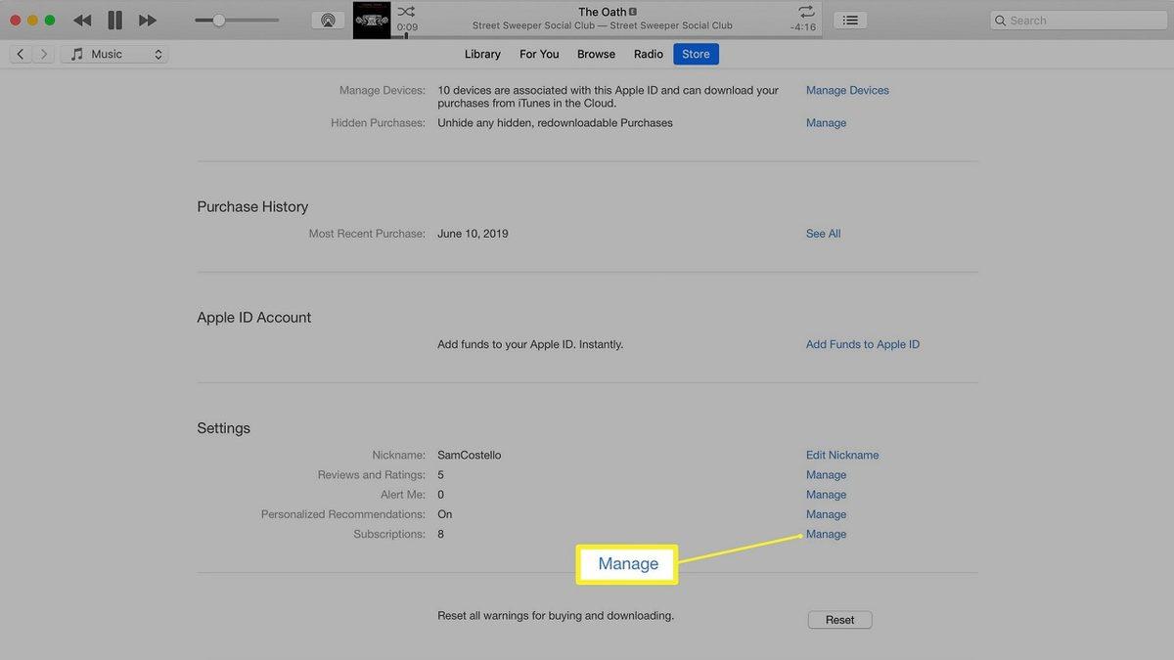Open the For You section
Image resolution: width=1174 pixels, height=660 pixels.
[538, 54]
